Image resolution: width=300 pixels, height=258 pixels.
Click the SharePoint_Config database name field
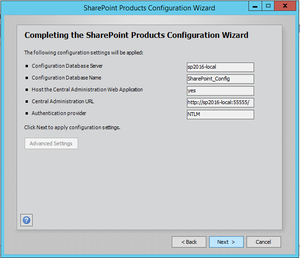221,79
